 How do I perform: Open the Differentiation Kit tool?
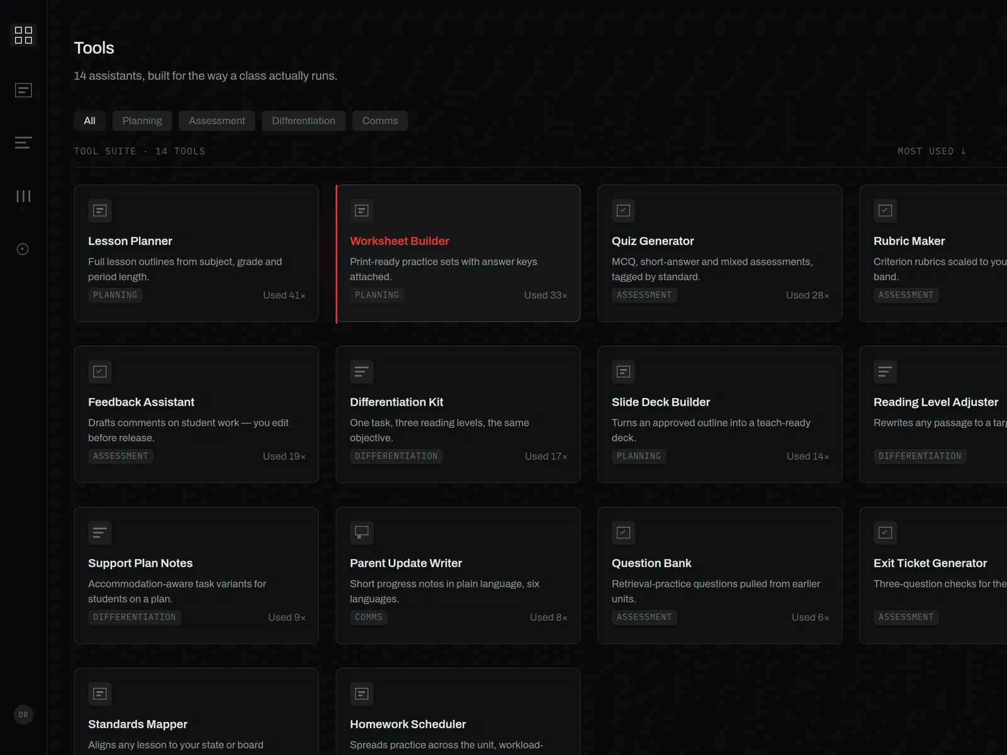click(x=458, y=415)
